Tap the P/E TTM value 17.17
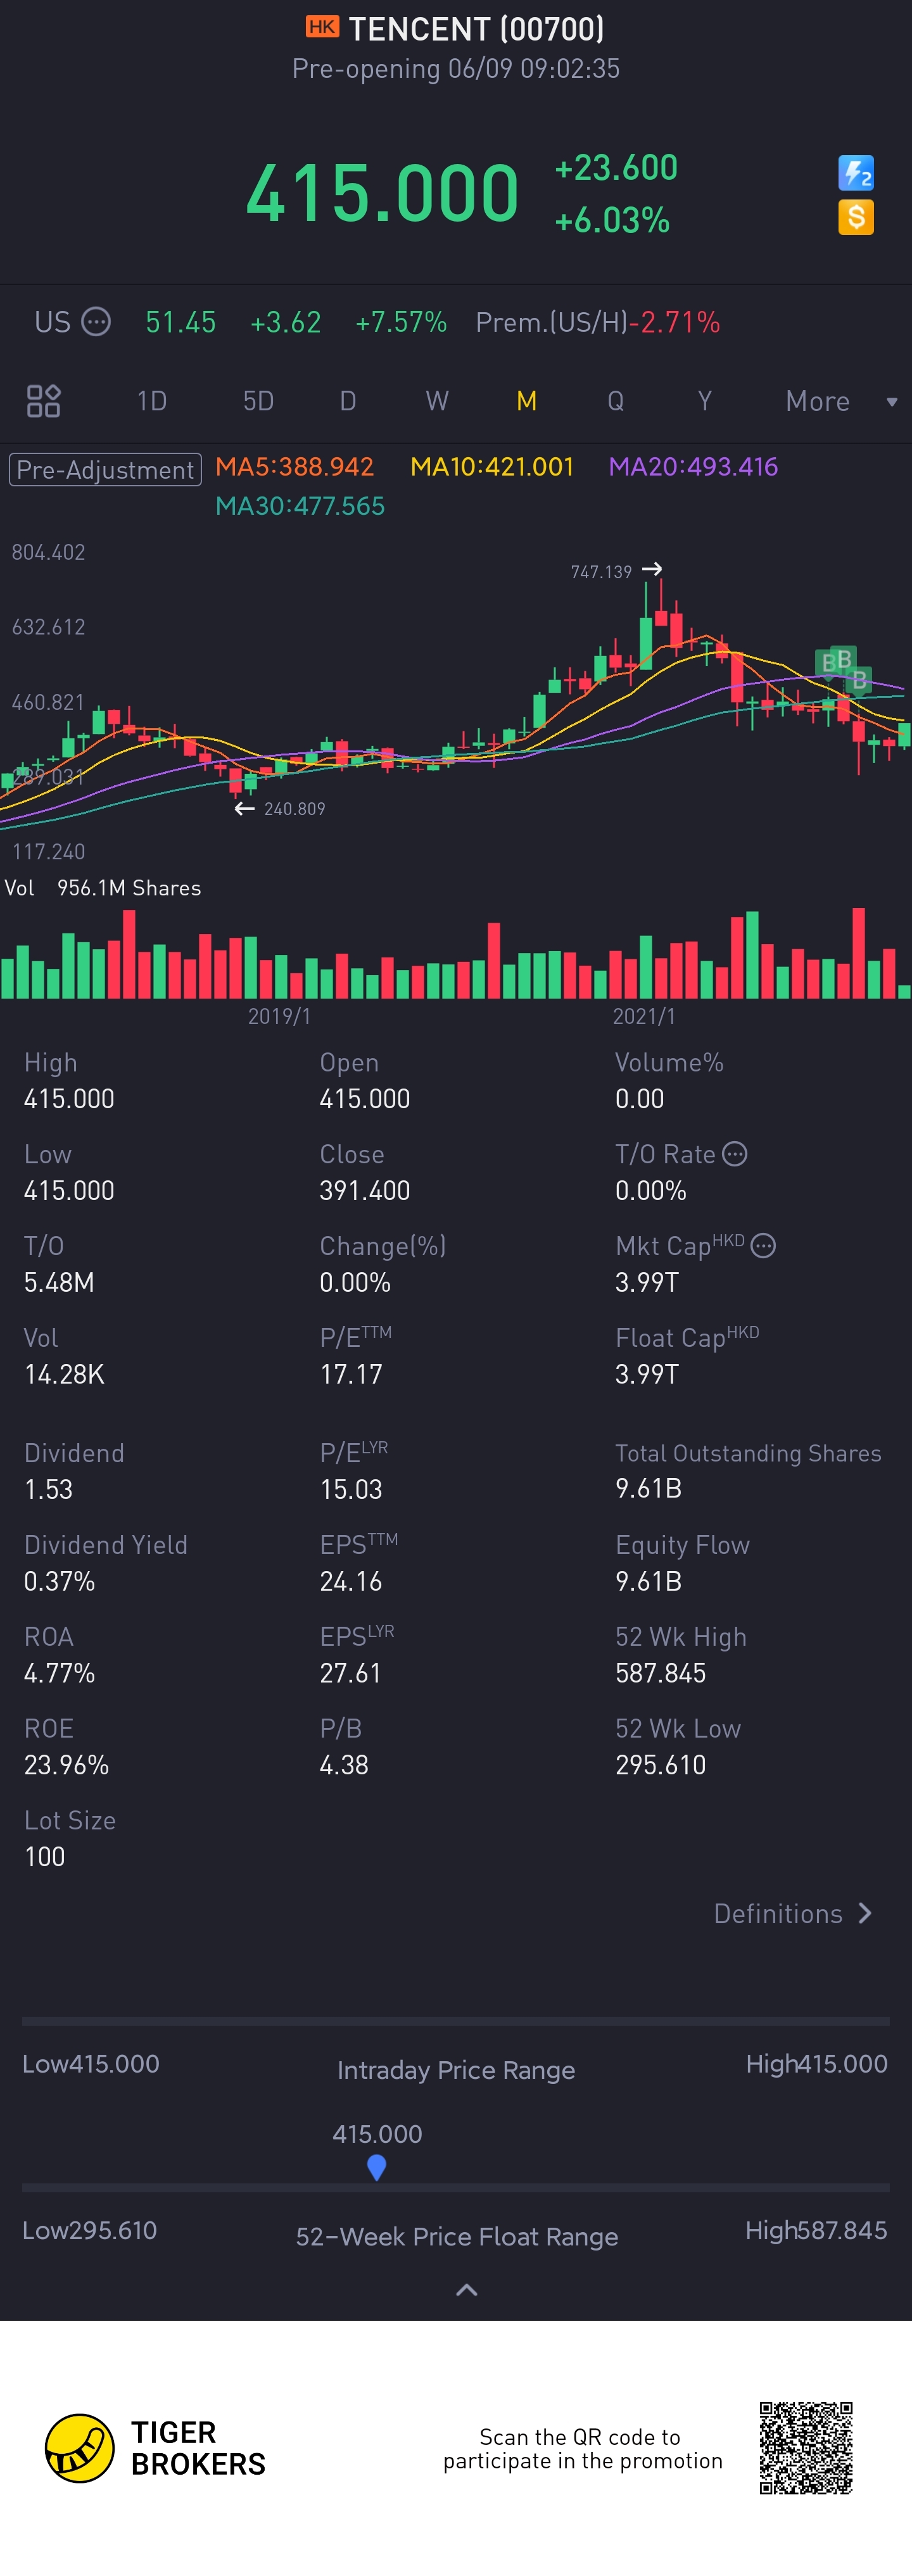This screenshot has height=2576, width=912. [351, 1374]
